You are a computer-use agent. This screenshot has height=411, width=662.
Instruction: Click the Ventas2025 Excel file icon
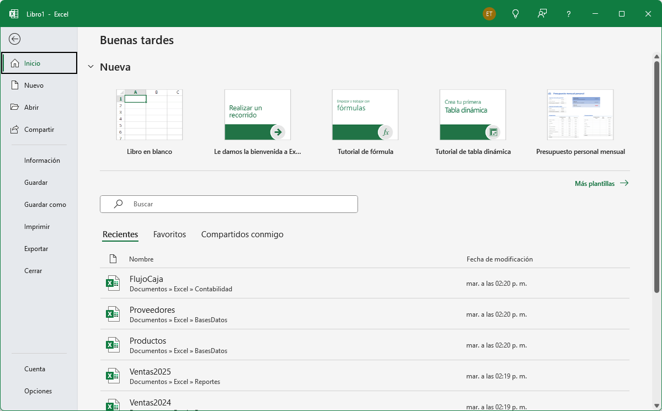click(113, 376)
